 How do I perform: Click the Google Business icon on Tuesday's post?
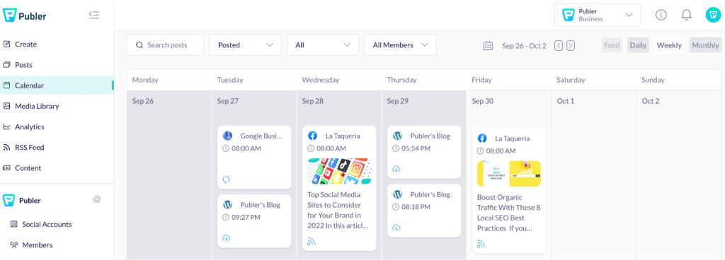[x=227, y=136]
